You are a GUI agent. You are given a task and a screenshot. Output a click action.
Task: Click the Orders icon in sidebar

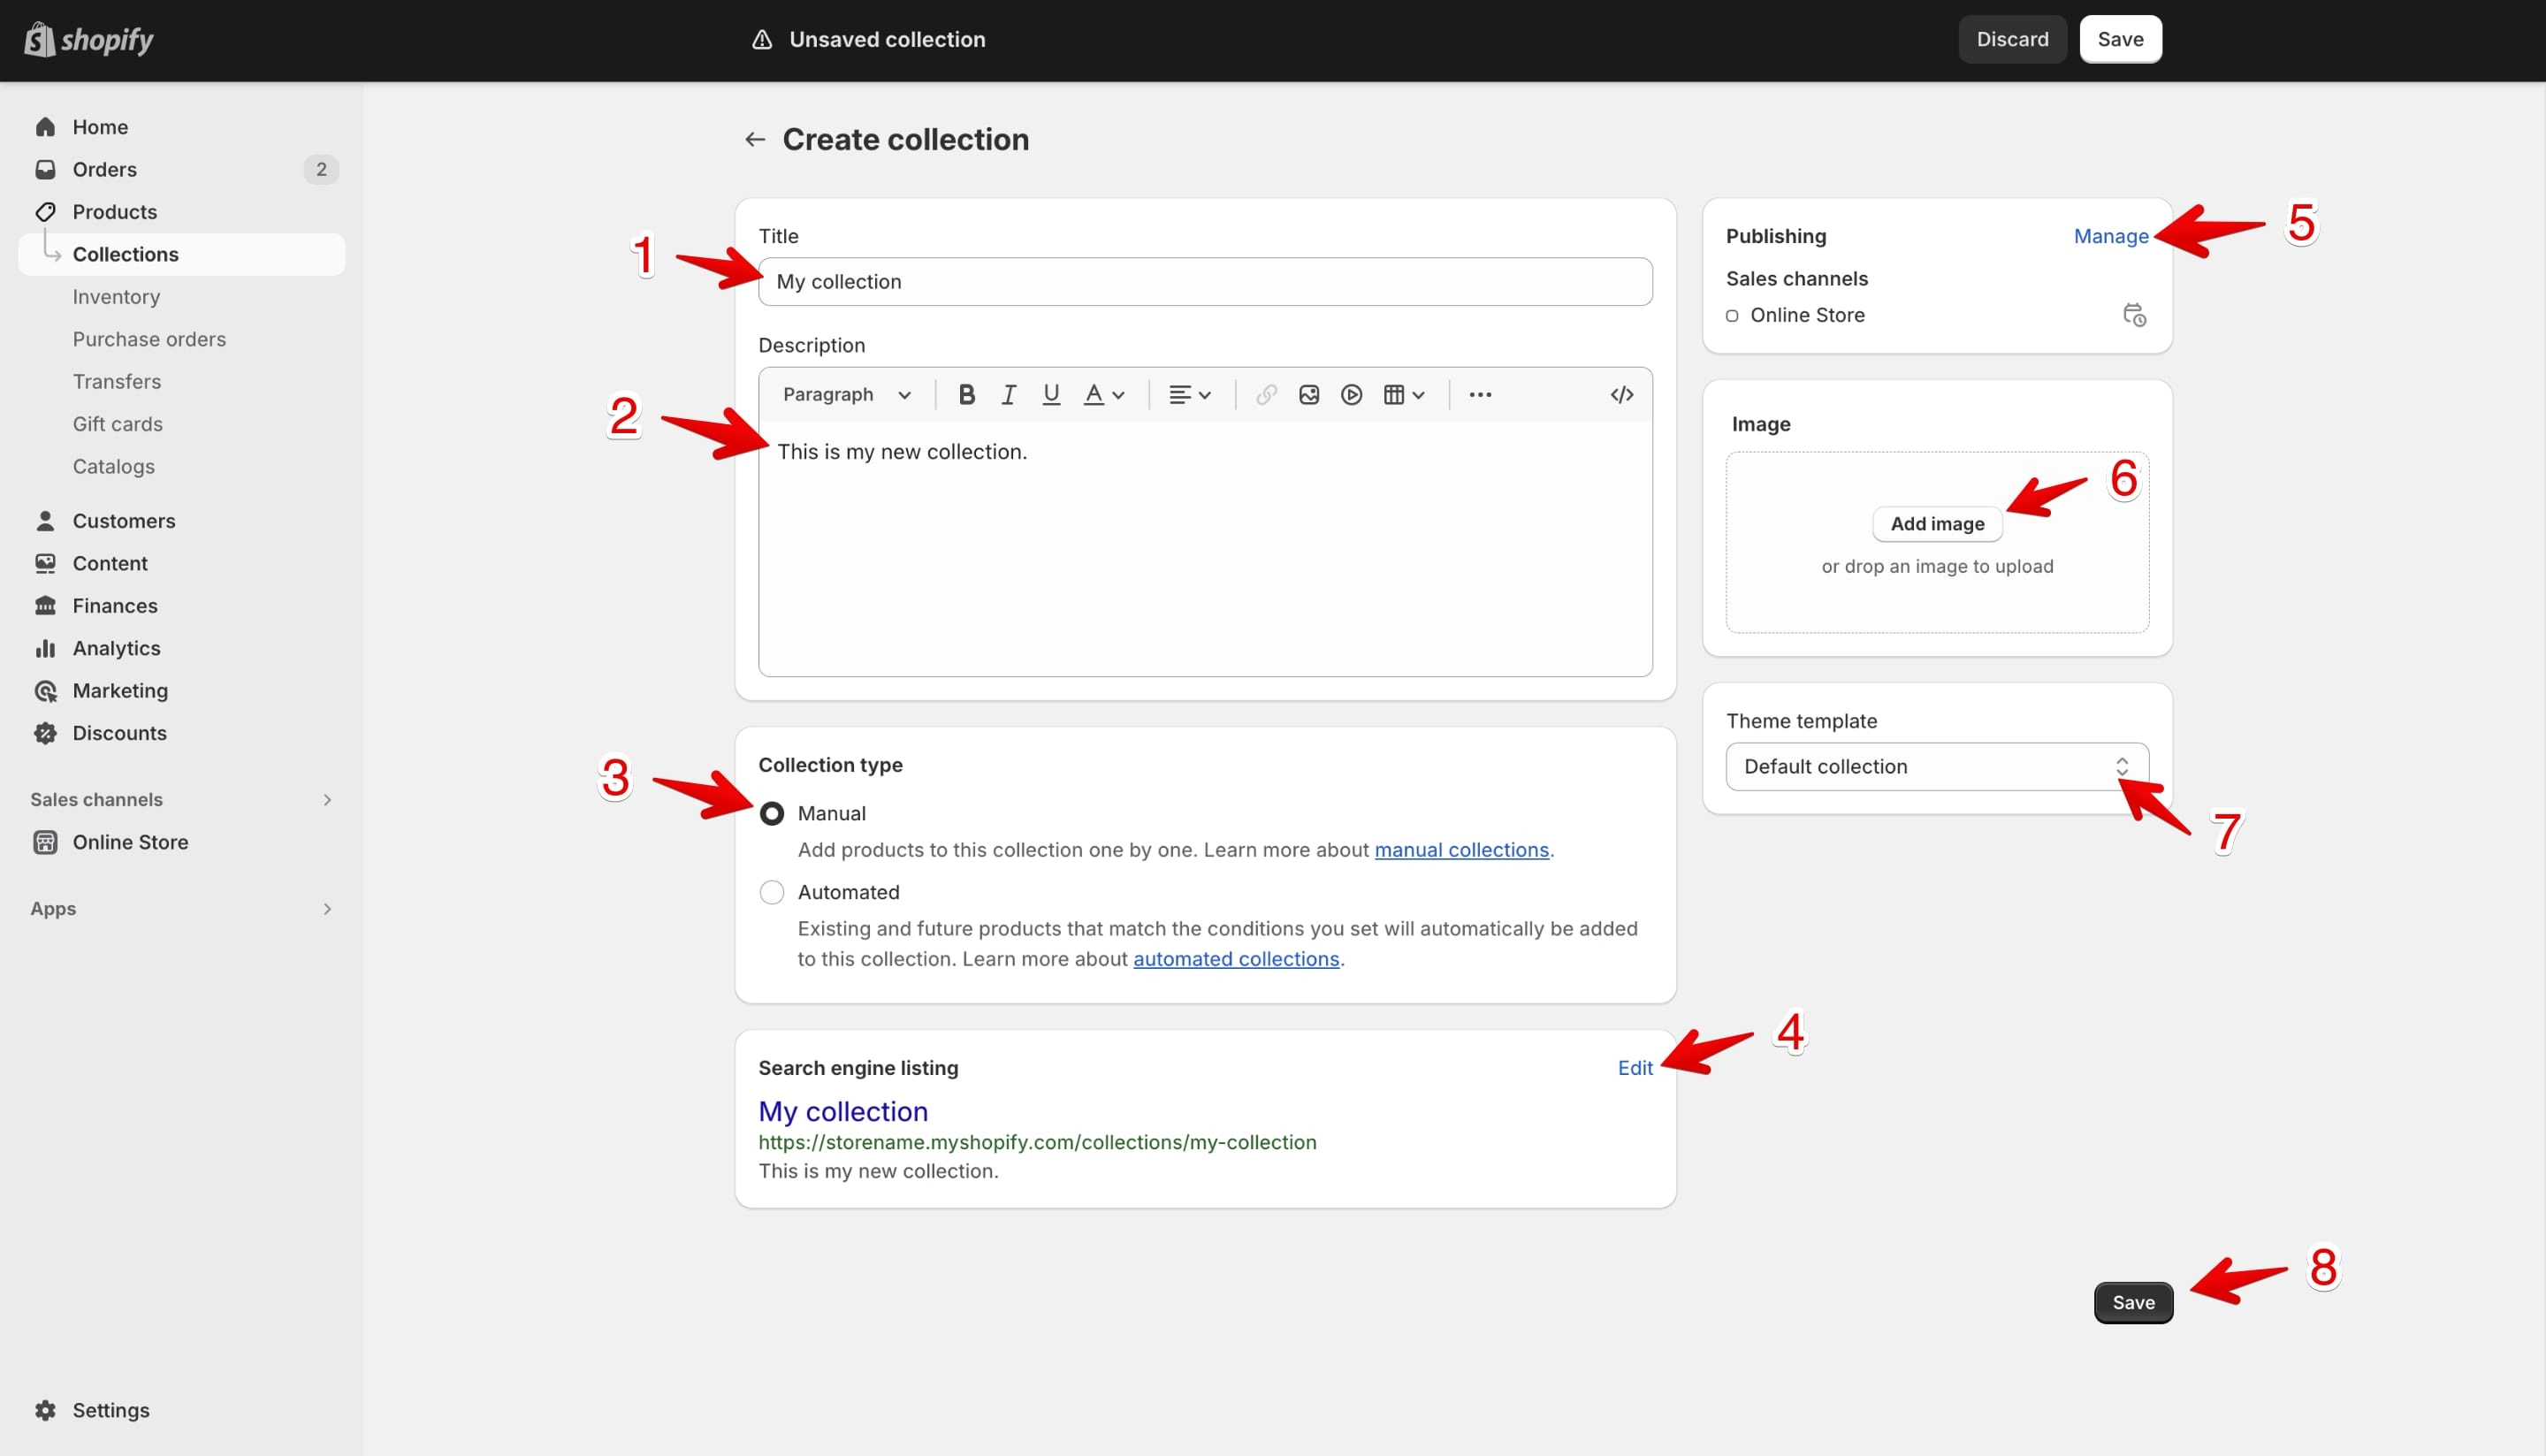pos(45,169)
